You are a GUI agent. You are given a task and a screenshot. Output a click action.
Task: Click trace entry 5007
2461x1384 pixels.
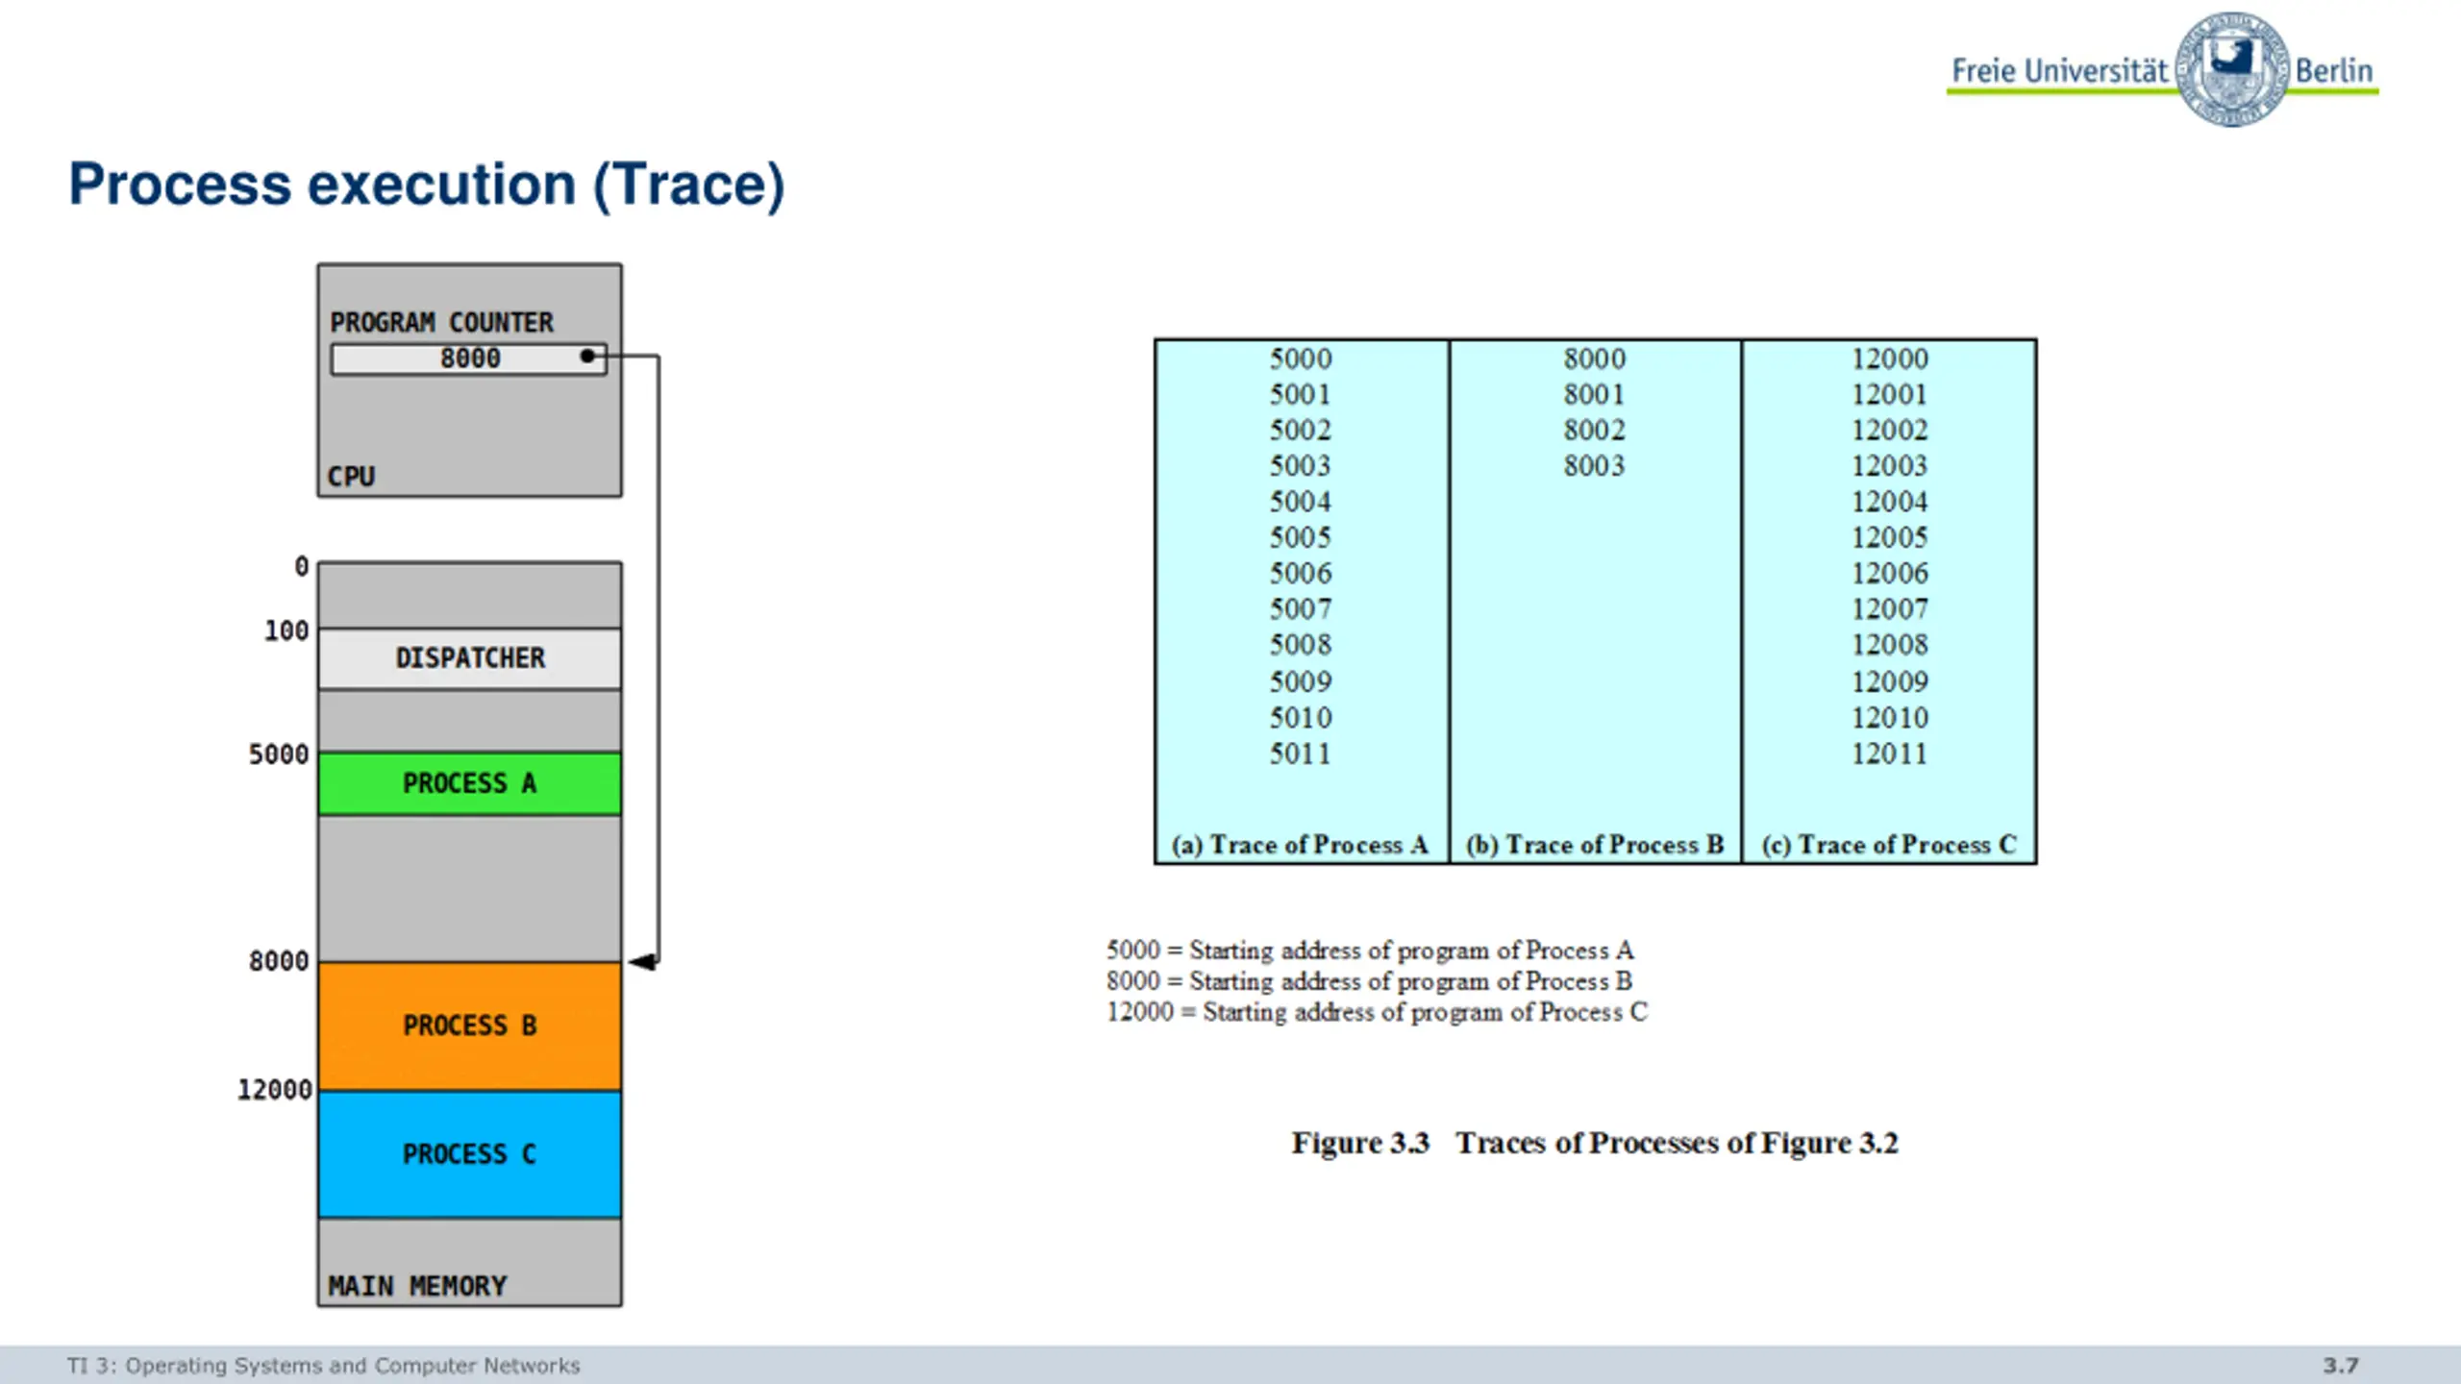pos(1301,609)
